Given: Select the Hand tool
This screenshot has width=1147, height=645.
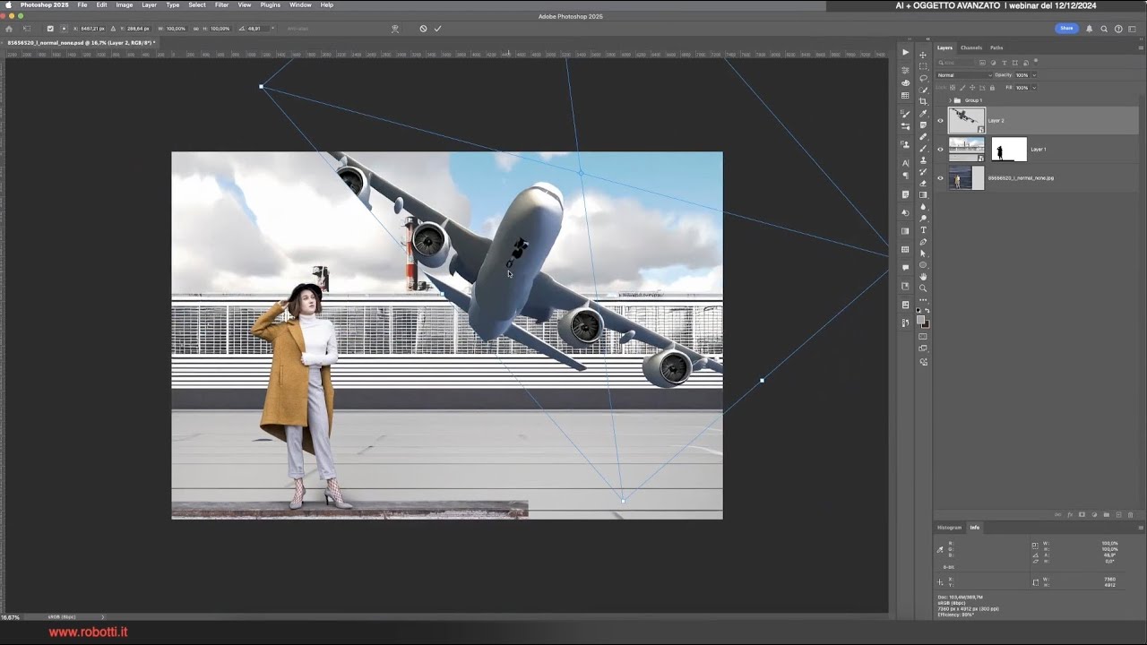Looking at the screenshot, I should coord(923,277).
